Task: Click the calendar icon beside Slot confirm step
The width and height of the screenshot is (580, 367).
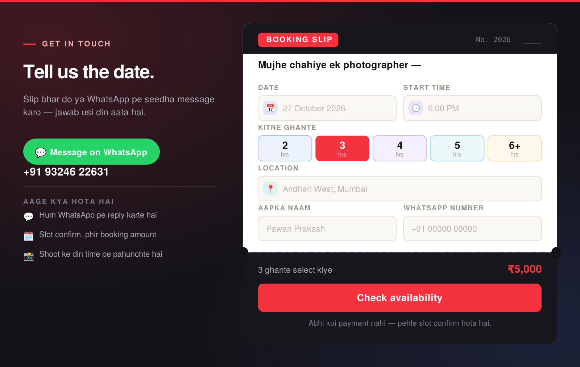Action: click(29, 236)
